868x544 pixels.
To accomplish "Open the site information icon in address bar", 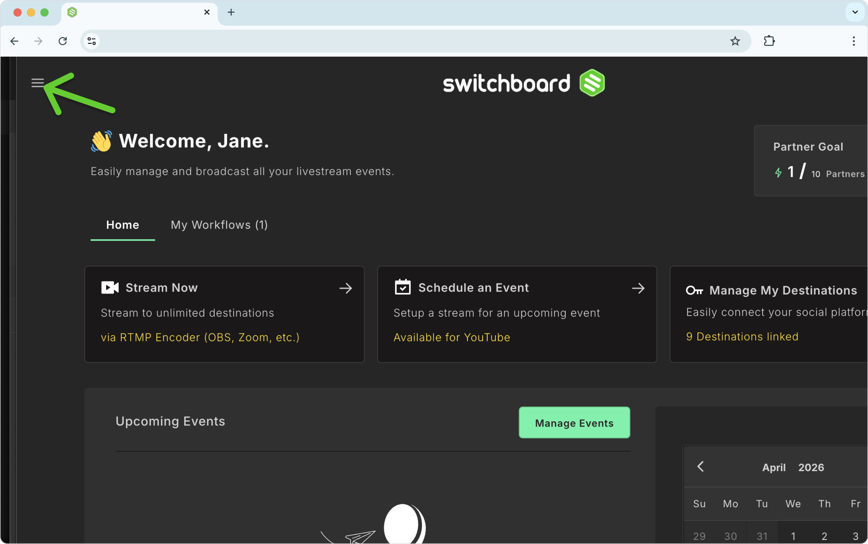I will [92, 41].
